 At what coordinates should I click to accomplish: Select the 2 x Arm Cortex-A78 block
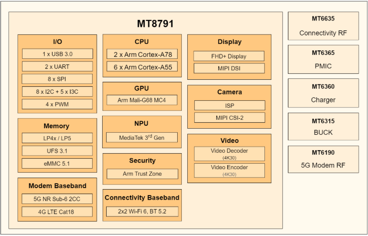coord(142,54)
